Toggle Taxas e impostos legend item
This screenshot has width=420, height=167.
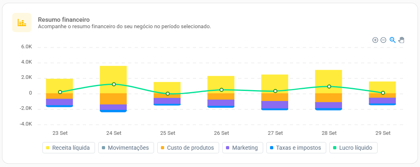point(296,148)
